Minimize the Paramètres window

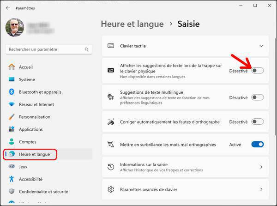coord(241,6)
